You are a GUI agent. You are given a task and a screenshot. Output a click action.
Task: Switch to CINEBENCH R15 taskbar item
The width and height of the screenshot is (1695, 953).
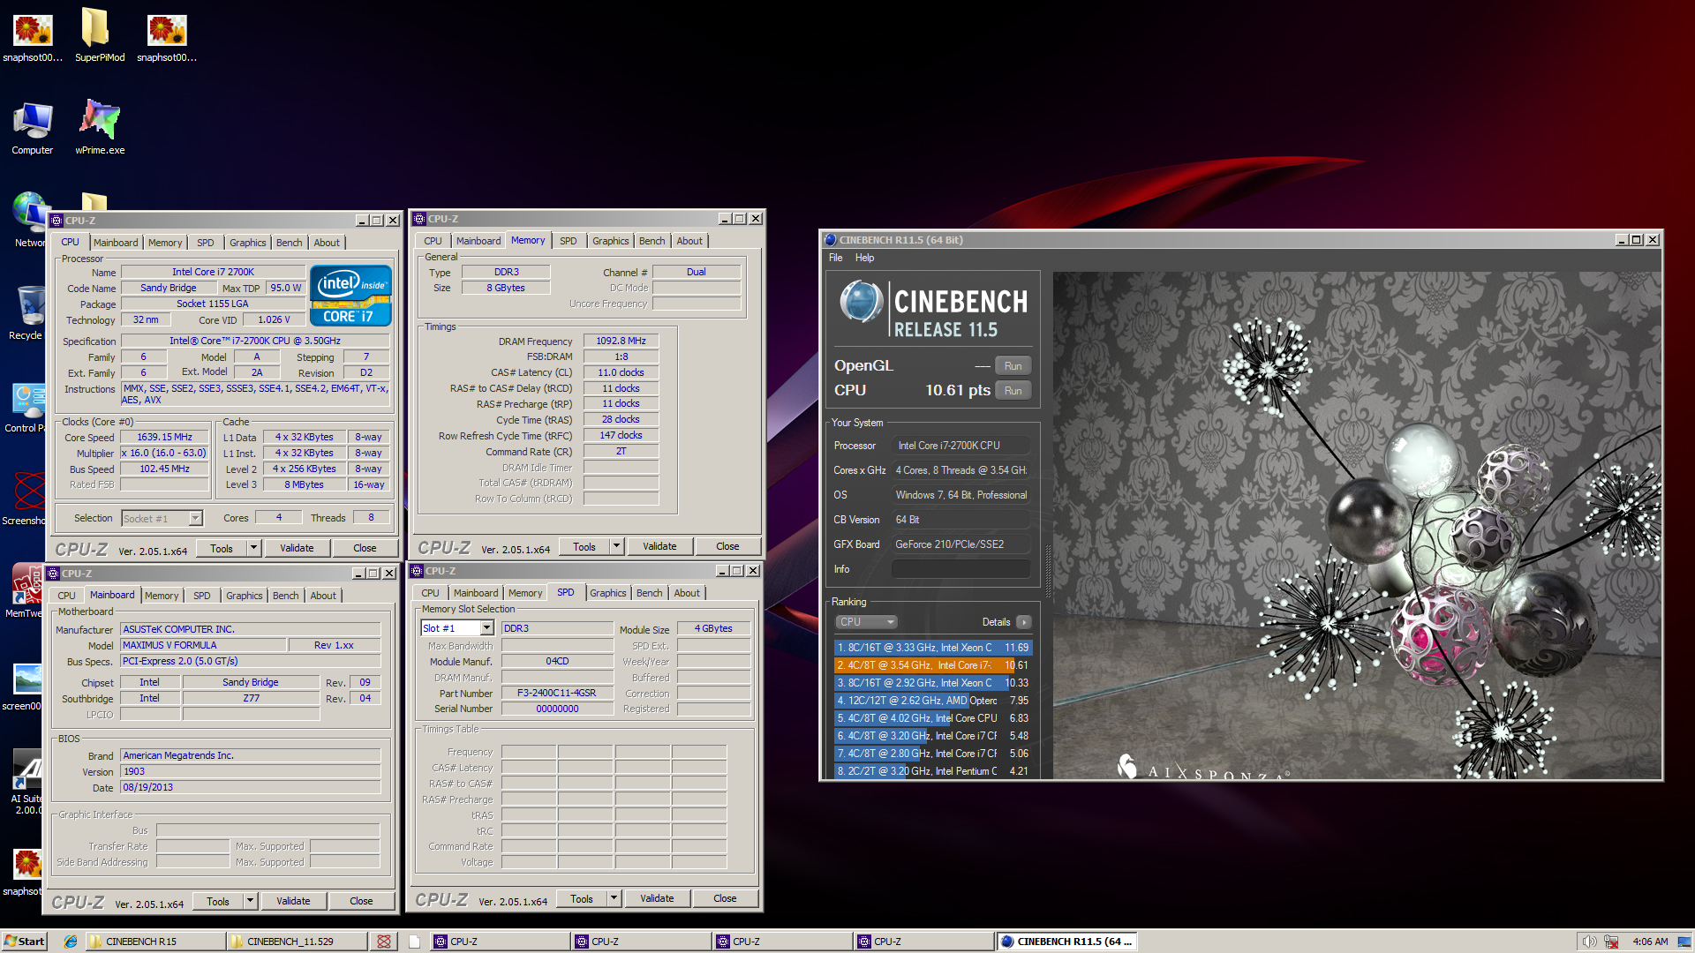pyautogui.click(x=154, y=942)
